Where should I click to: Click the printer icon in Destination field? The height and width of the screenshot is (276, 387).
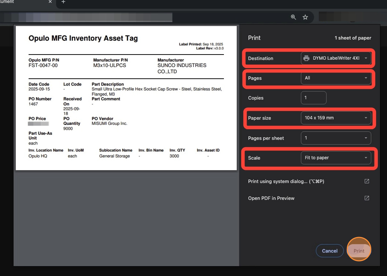tap(306, 58)
